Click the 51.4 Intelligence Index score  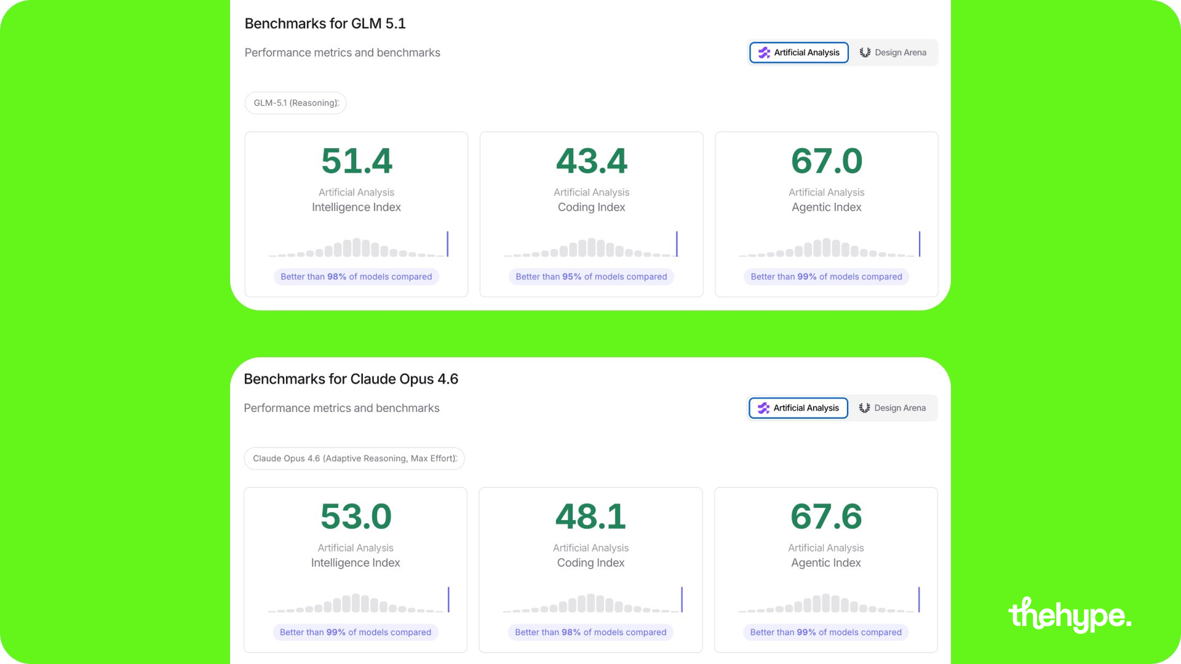(x=356, y=161)
